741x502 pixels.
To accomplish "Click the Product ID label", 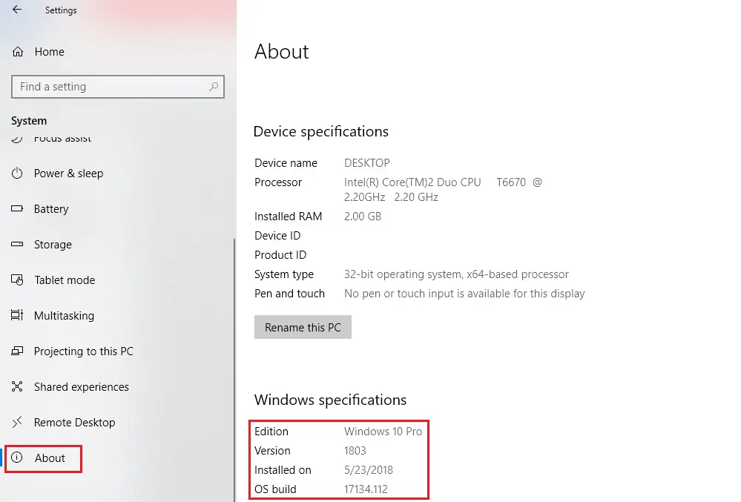I will point(280,255).
